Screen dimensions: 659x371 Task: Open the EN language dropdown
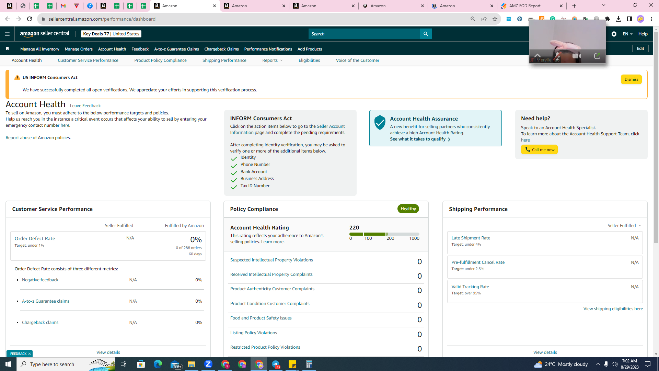627,34
